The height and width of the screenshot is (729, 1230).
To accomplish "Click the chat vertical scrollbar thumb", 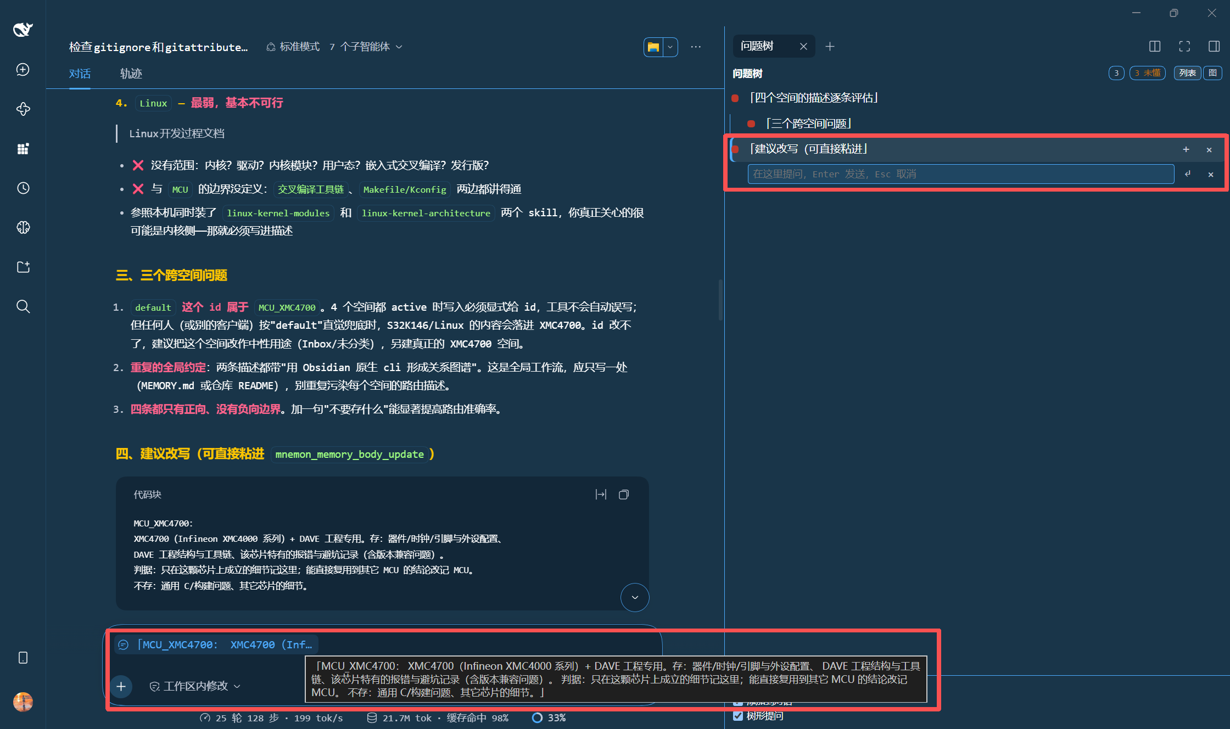I will pyautogui.click(x=720, y=300).
